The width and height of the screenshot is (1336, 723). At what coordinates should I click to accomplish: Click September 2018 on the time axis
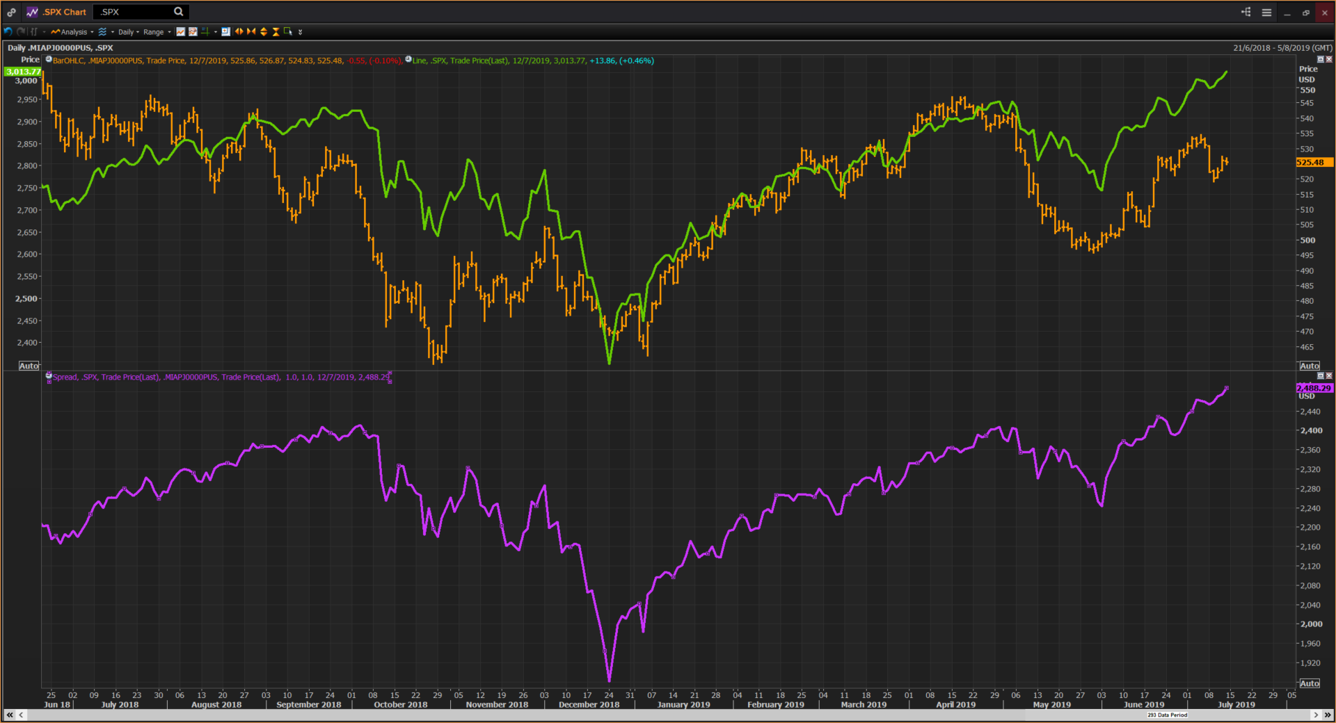click(x=309, y=704)
